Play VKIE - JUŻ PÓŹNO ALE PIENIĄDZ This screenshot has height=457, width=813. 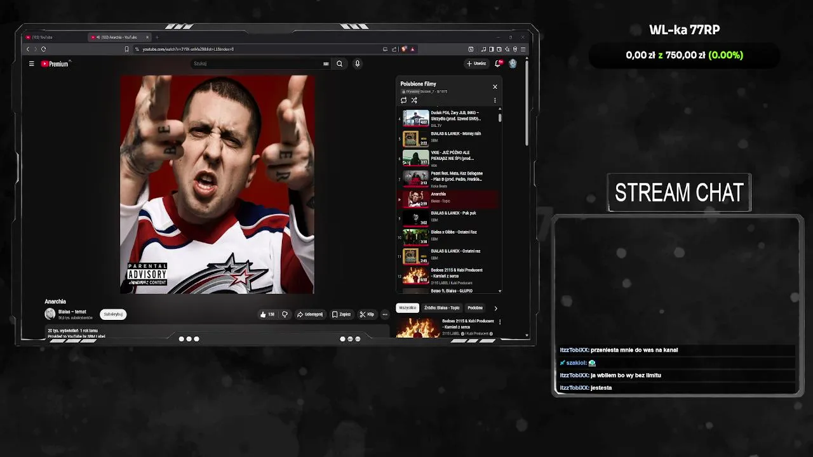click(448, 157)
